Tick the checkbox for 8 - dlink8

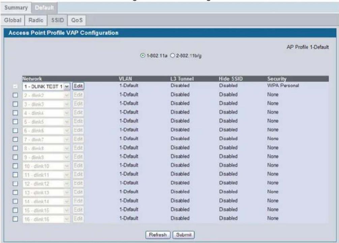(15, 148)
